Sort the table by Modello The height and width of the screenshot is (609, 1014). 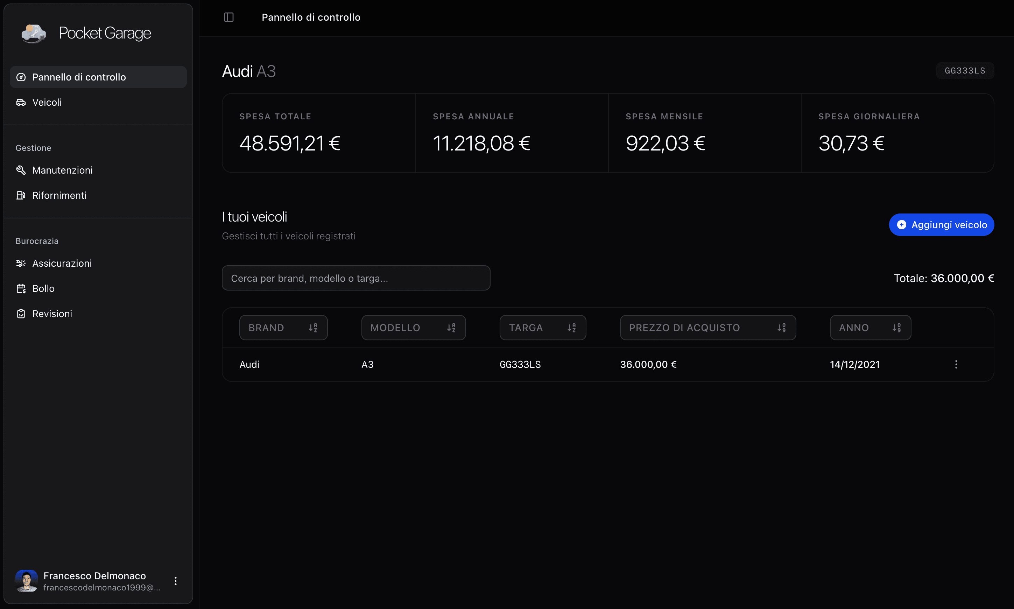click(413, 328)
